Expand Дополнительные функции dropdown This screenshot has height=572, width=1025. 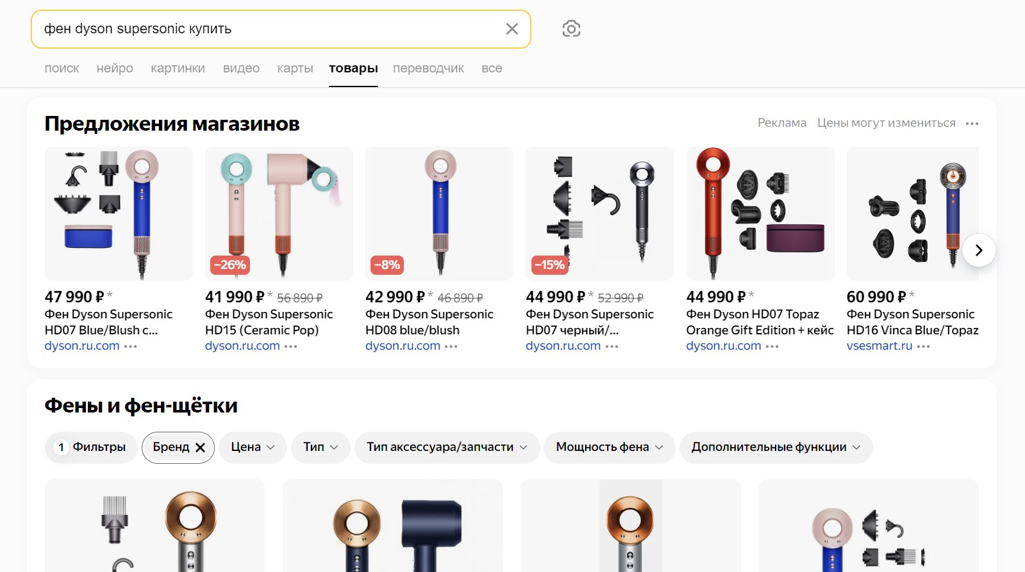click(x=776, y=447)
